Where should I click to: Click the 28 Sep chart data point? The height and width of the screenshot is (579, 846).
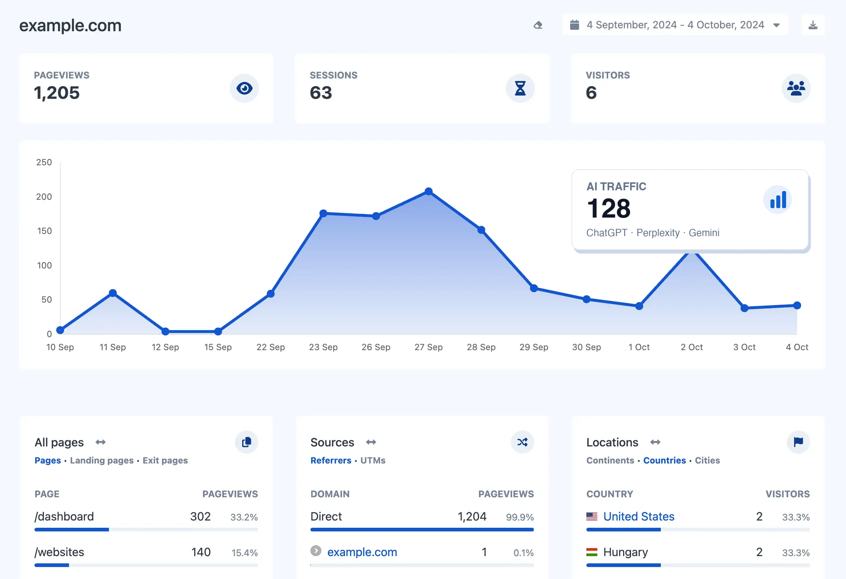click(481, 230)
